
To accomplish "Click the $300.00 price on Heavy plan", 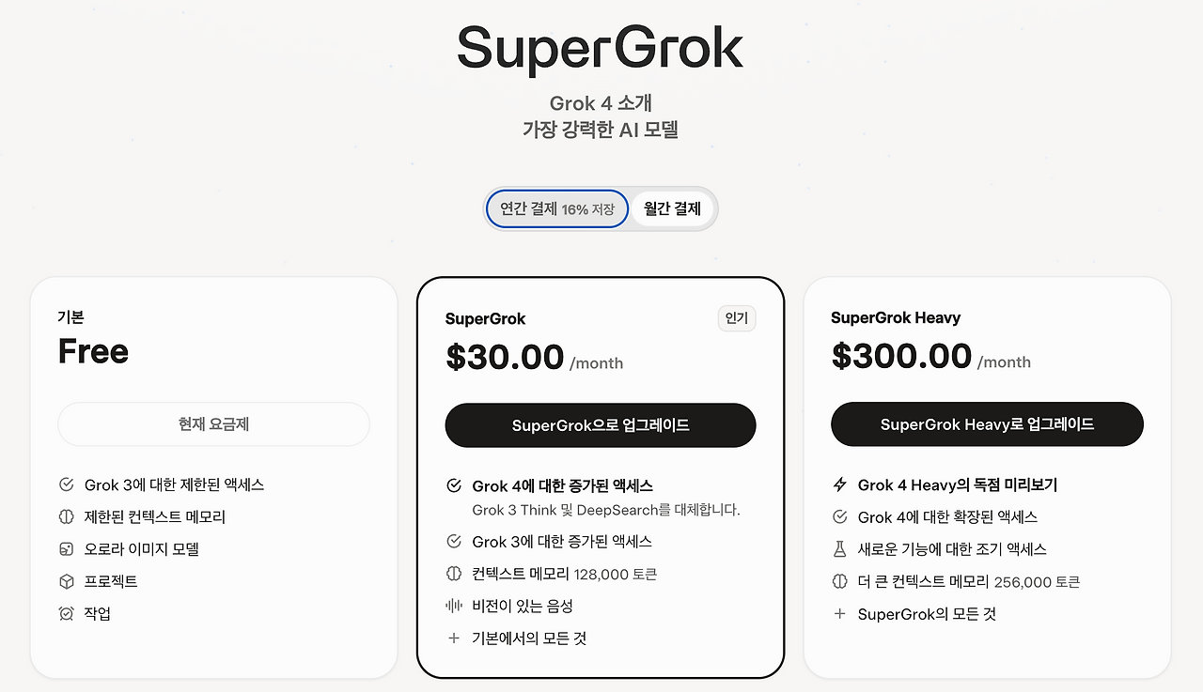I will [901, 357].
